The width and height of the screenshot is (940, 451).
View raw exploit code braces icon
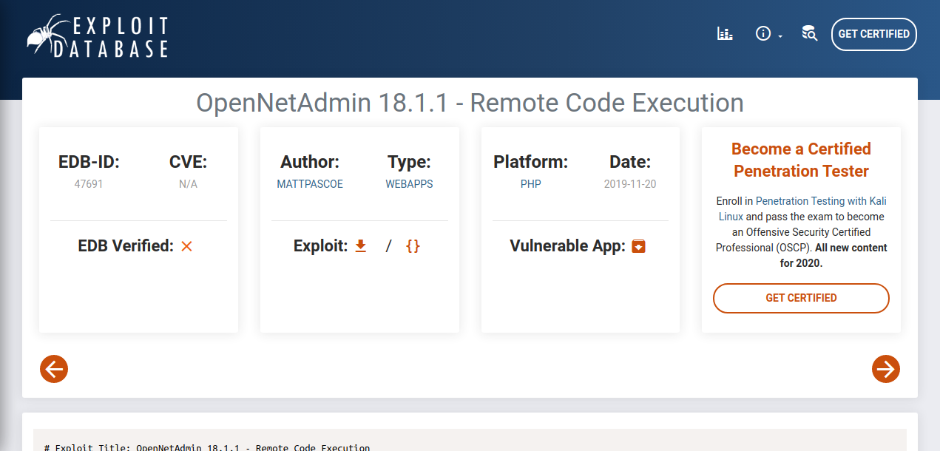coord(413,246)
